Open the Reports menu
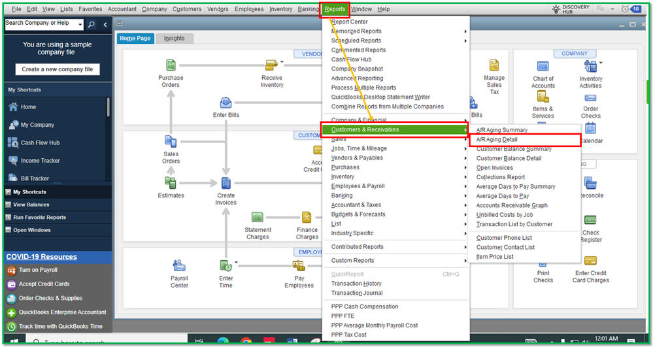 [x=335, y=9]
